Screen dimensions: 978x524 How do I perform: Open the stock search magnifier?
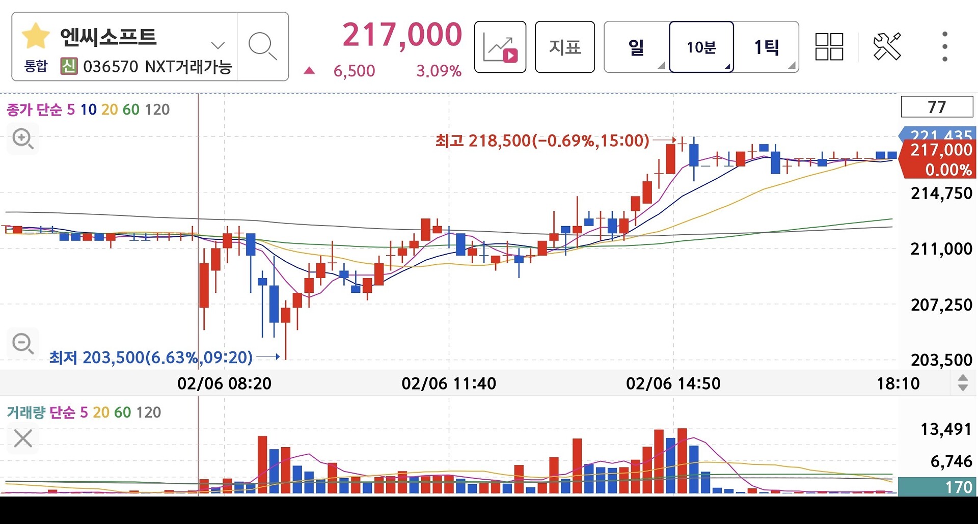263,46
